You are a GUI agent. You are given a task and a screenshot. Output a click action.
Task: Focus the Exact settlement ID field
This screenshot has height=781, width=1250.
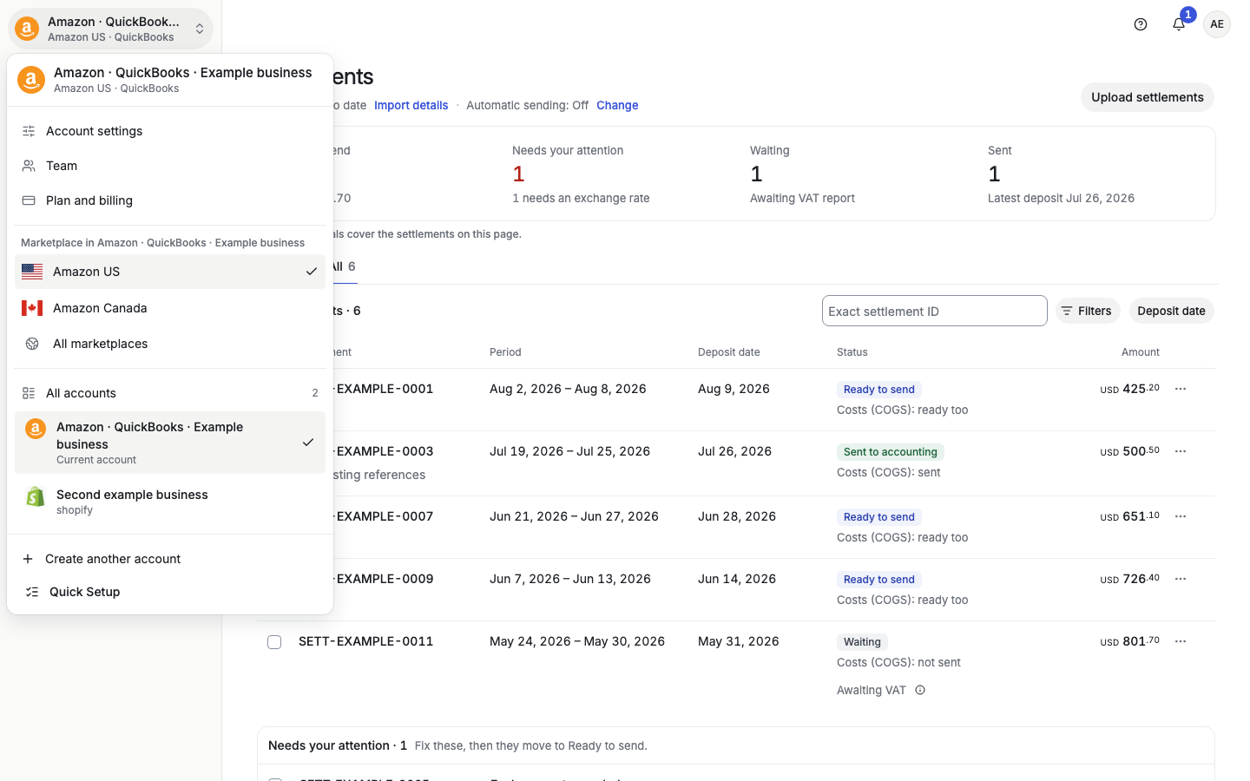935,311
